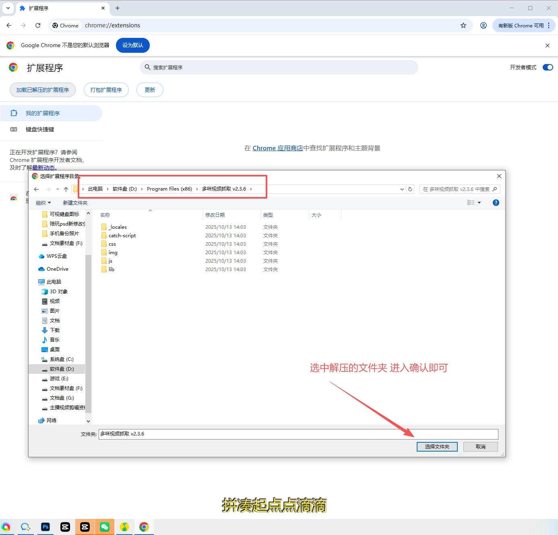Click the bookmark star icon in address bar
This screenshot has height=535, width=558.
tap(463, 25)
